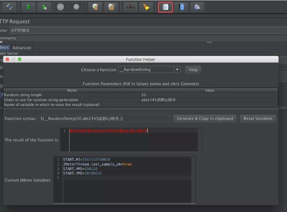Click the Clear All results icon

[111, 7]
